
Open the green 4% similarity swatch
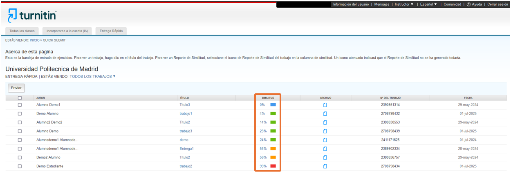273,113
